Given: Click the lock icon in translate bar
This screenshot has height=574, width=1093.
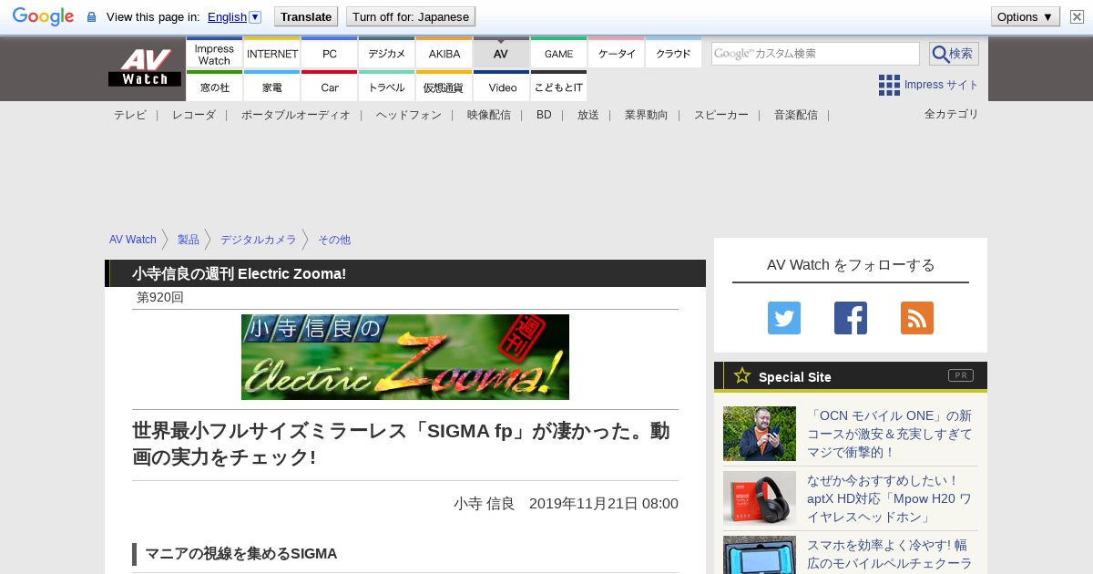Looking at the screenshot, I should (91, 17).
